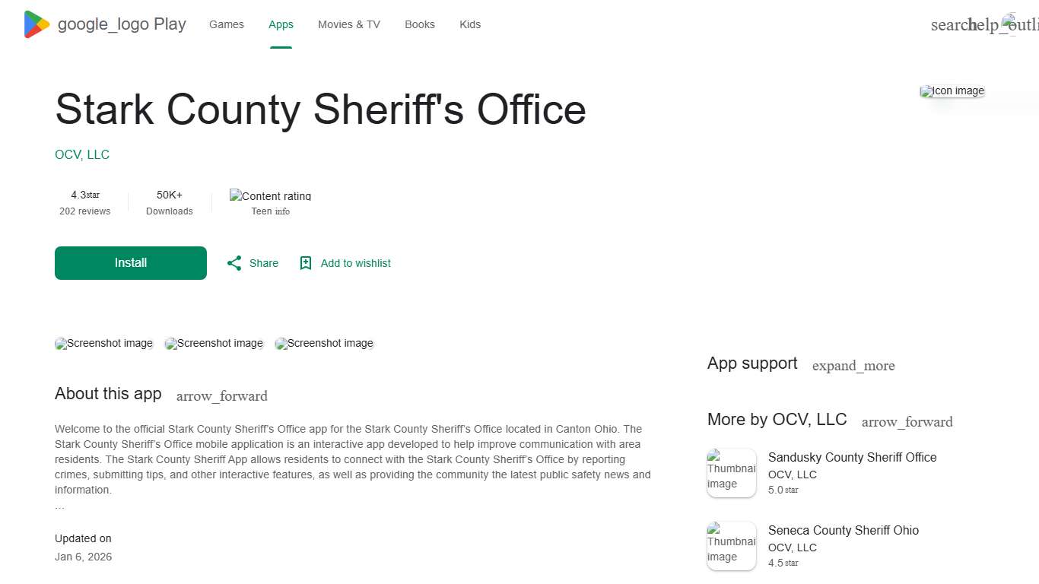Click the first app screenshot

[103, 343]
